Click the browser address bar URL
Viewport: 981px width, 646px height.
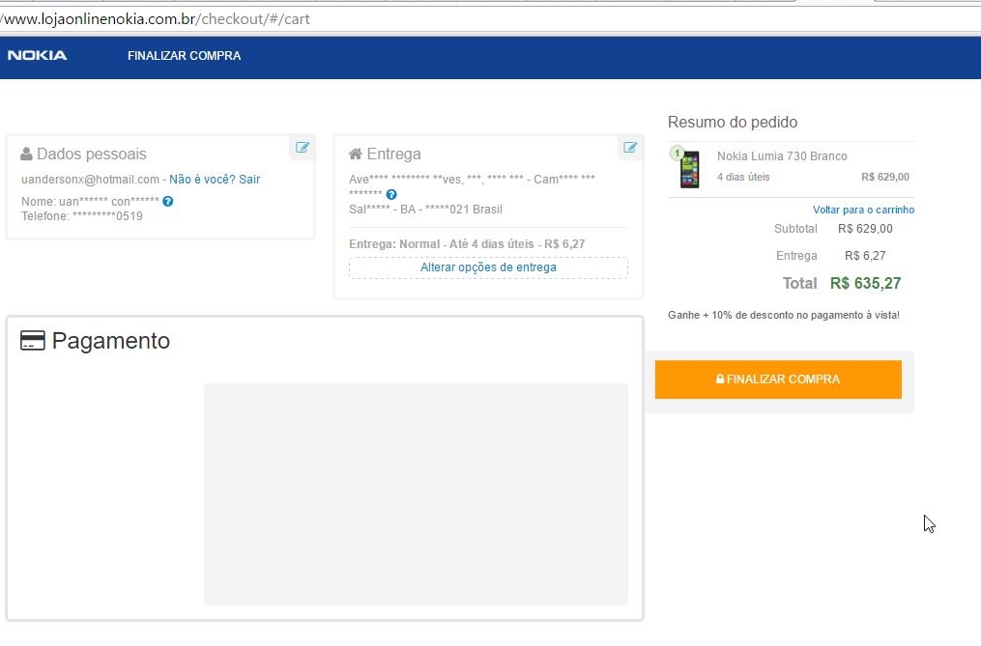click(x=156, y=18)
